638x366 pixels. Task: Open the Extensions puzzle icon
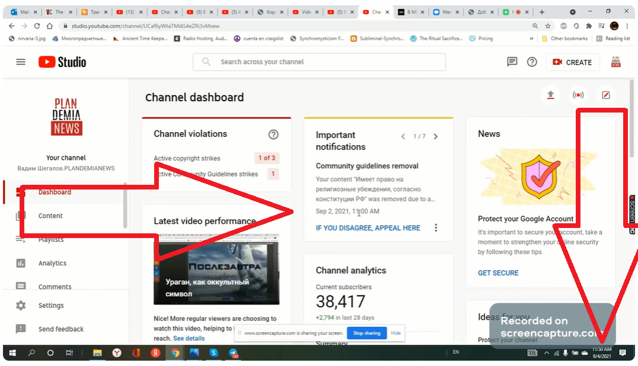tap(589, 26)
